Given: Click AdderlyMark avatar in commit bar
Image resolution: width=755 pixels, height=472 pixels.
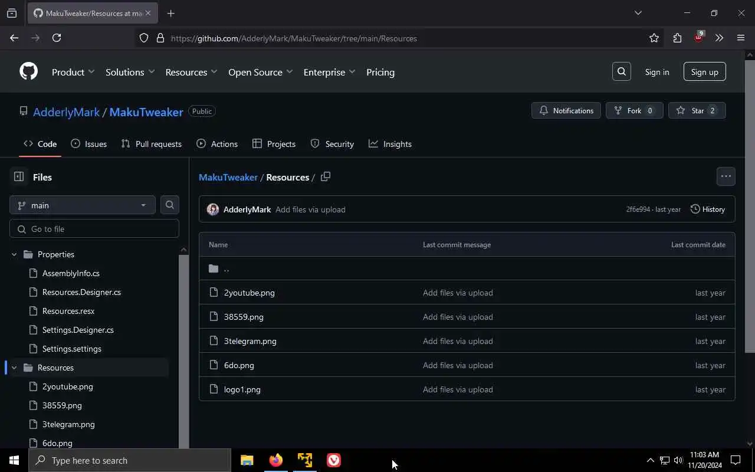Looking at the screenshot, I should 213,209.
